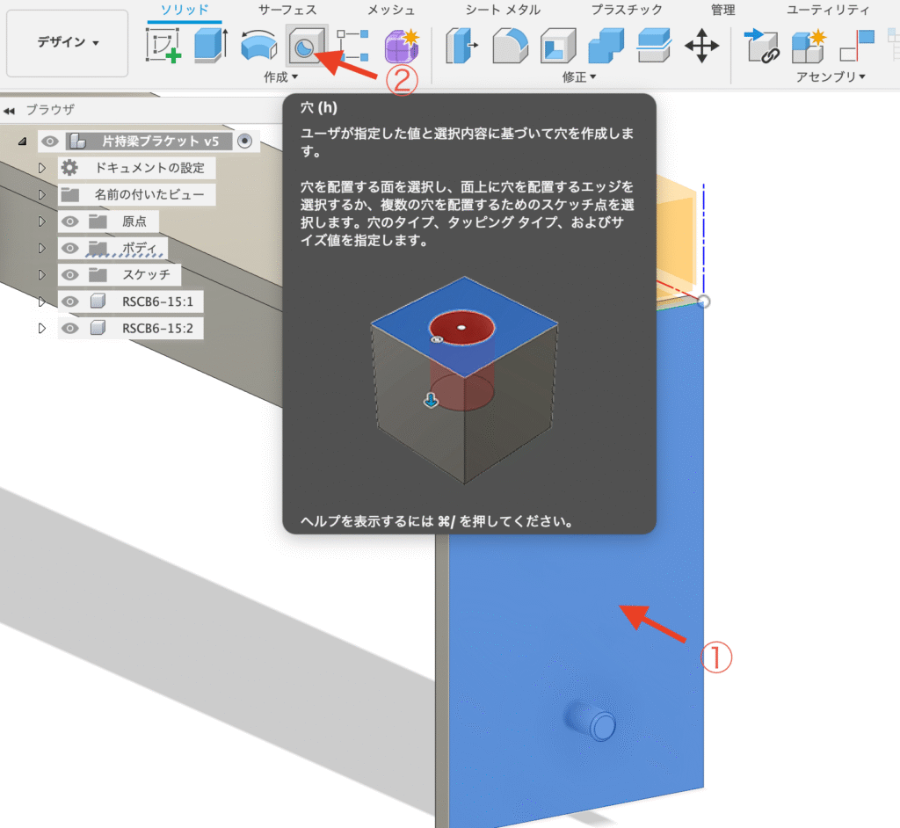Viewport: 900px width, 828px height.
Task: Expand the RSCB6-15:2 component node
Action: [40, 327]
